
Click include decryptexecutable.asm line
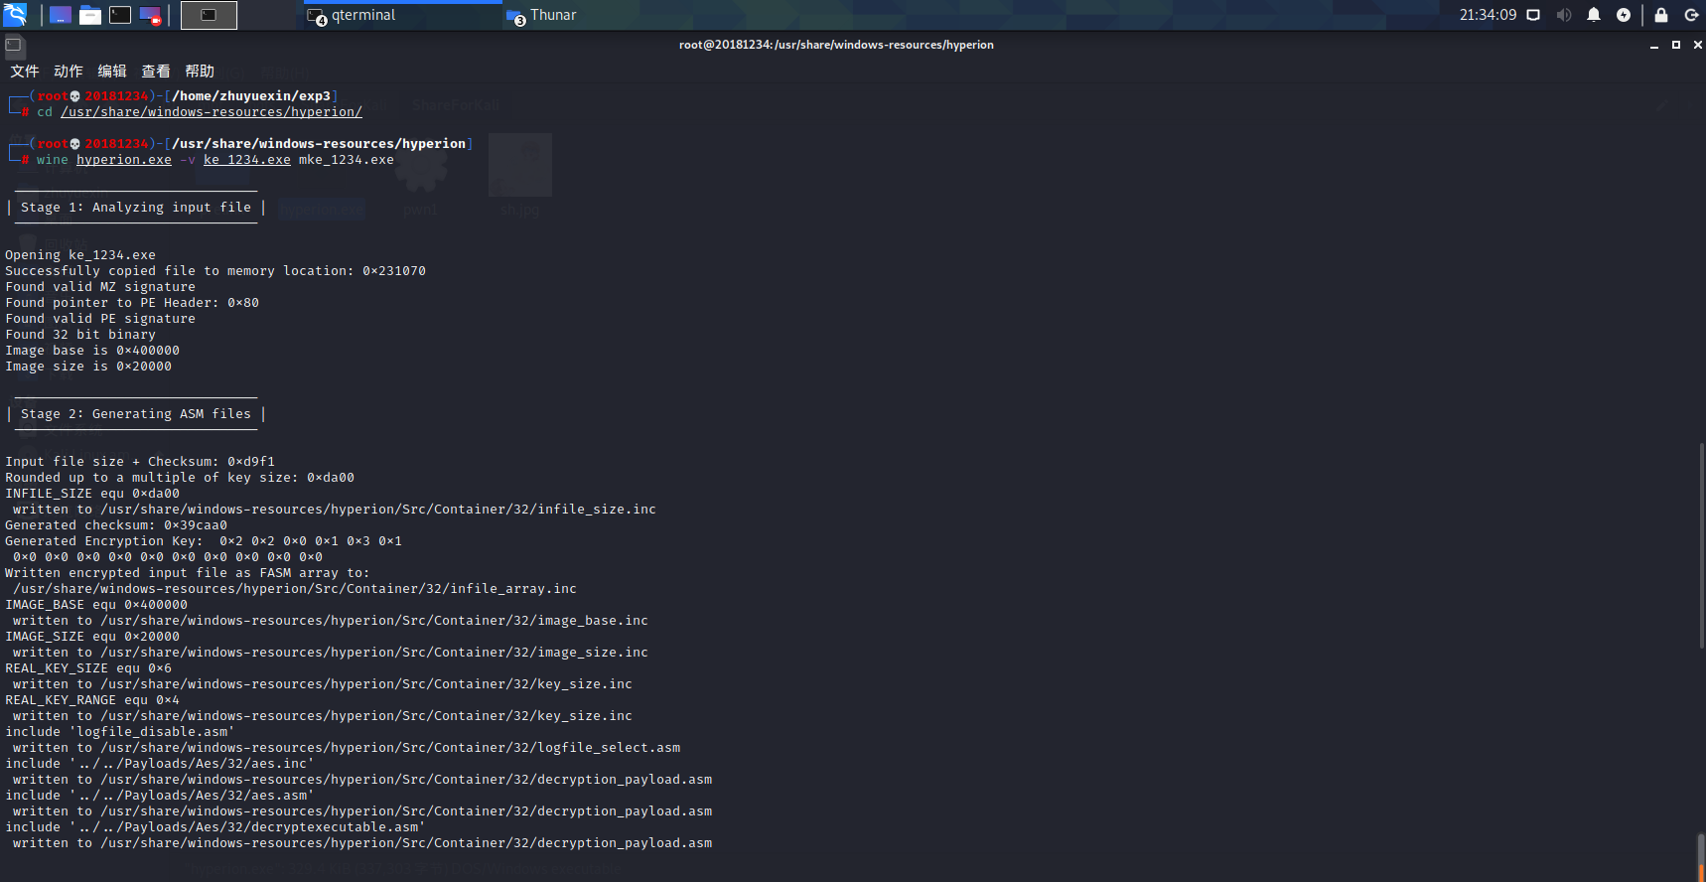tap(215, 827)
